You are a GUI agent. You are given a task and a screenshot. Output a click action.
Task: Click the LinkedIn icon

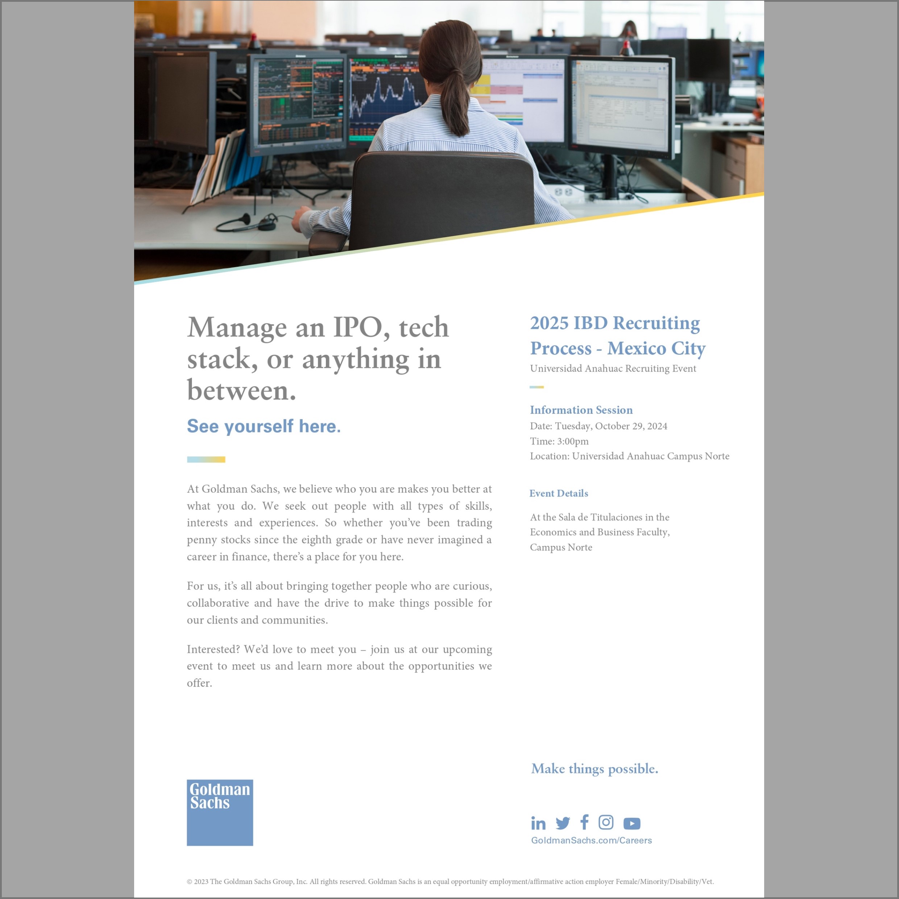[x=538, y=823]
